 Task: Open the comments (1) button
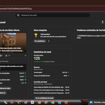[3, 93]
